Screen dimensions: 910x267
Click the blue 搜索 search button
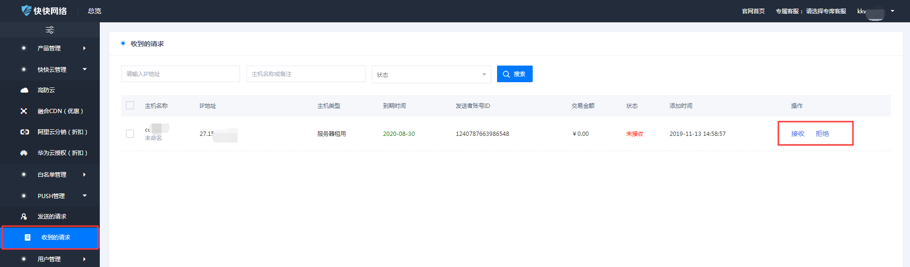point(515,74)
